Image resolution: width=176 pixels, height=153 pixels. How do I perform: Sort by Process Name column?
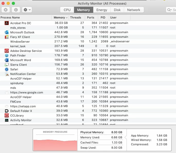26,17
